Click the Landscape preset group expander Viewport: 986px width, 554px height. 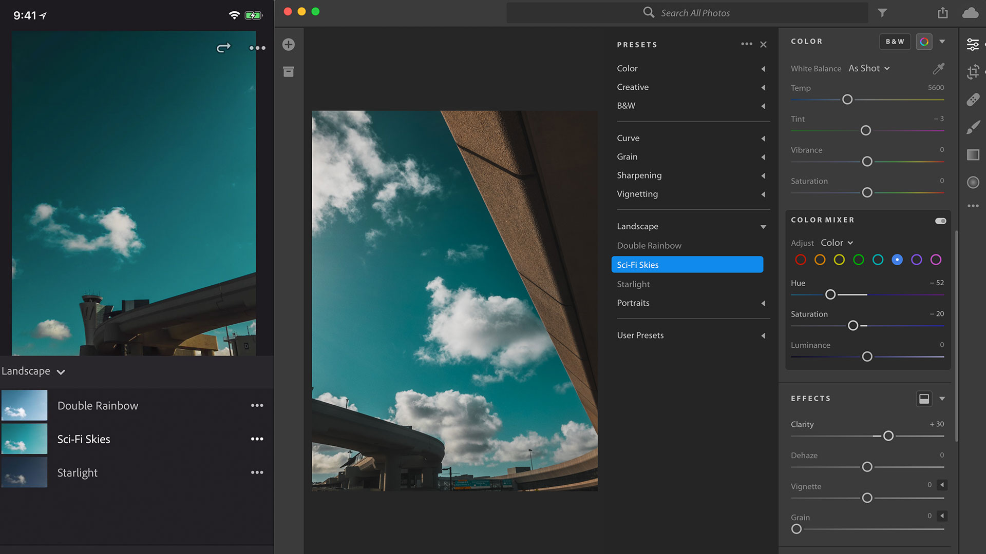tap(762, 227)
